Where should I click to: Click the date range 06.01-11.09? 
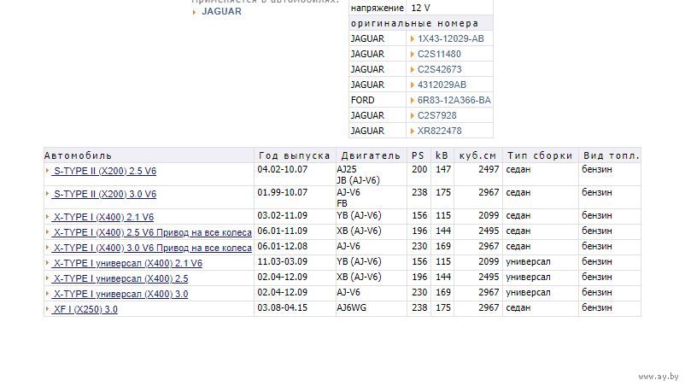pyautogui.click(x=282, y=231)
